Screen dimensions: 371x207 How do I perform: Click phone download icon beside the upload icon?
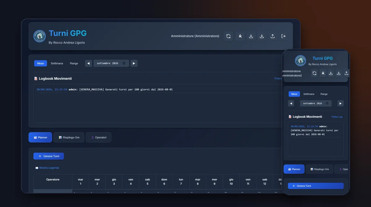coord(339,73)
